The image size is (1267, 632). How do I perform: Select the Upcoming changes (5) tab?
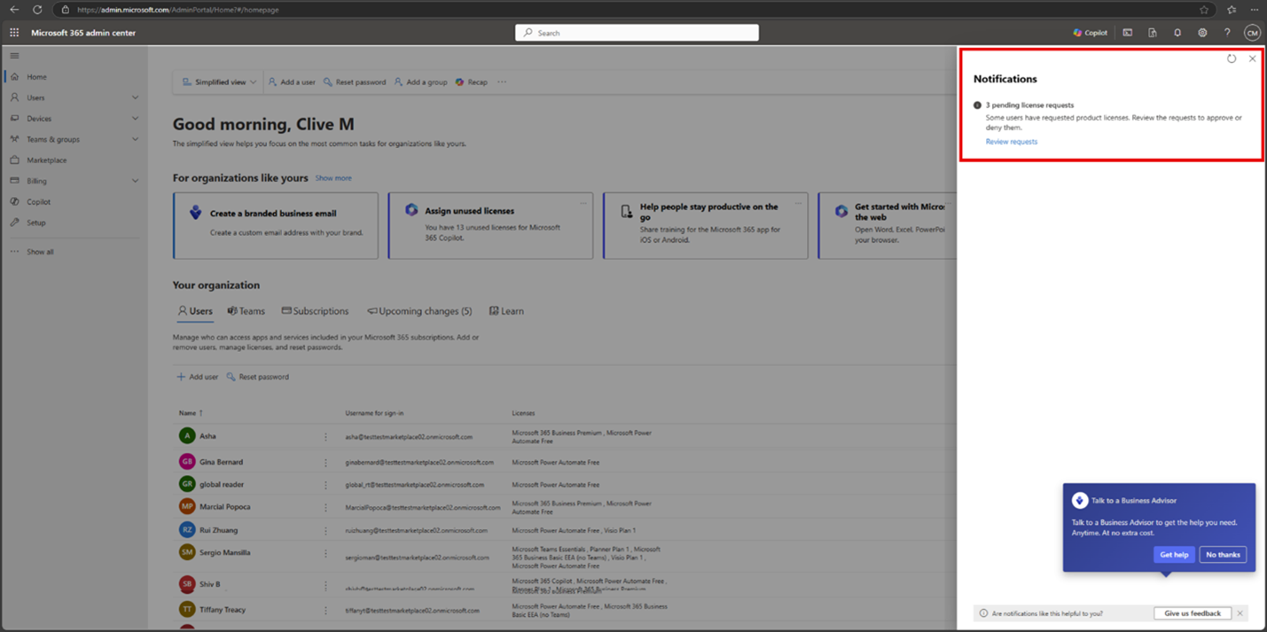(419, 311)
